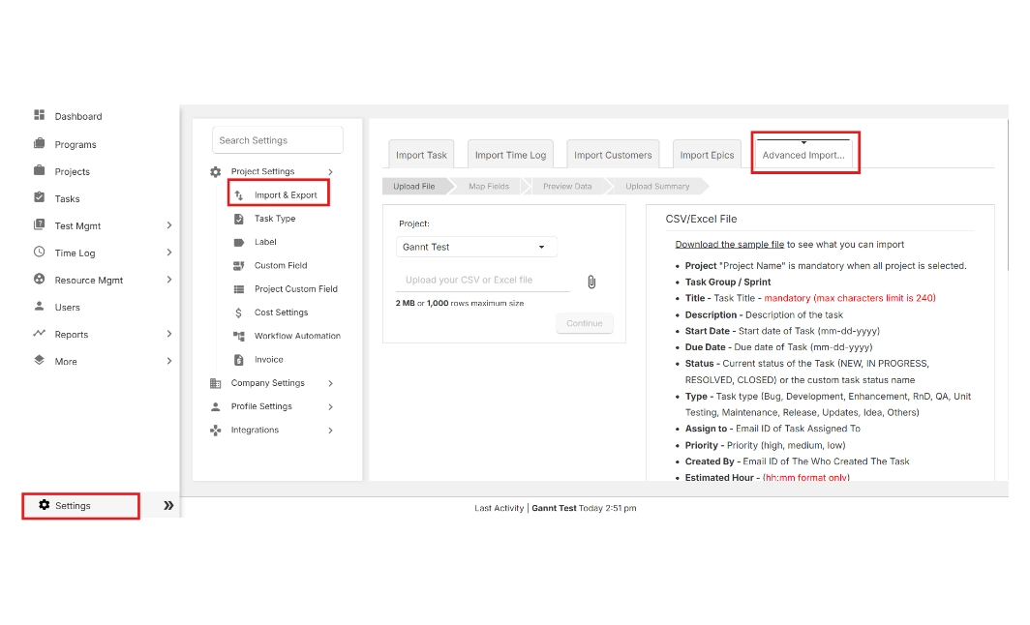Click the Workflow Automation icon
The height and width of the screenshot is (625, 1030).
coord(238,336)
